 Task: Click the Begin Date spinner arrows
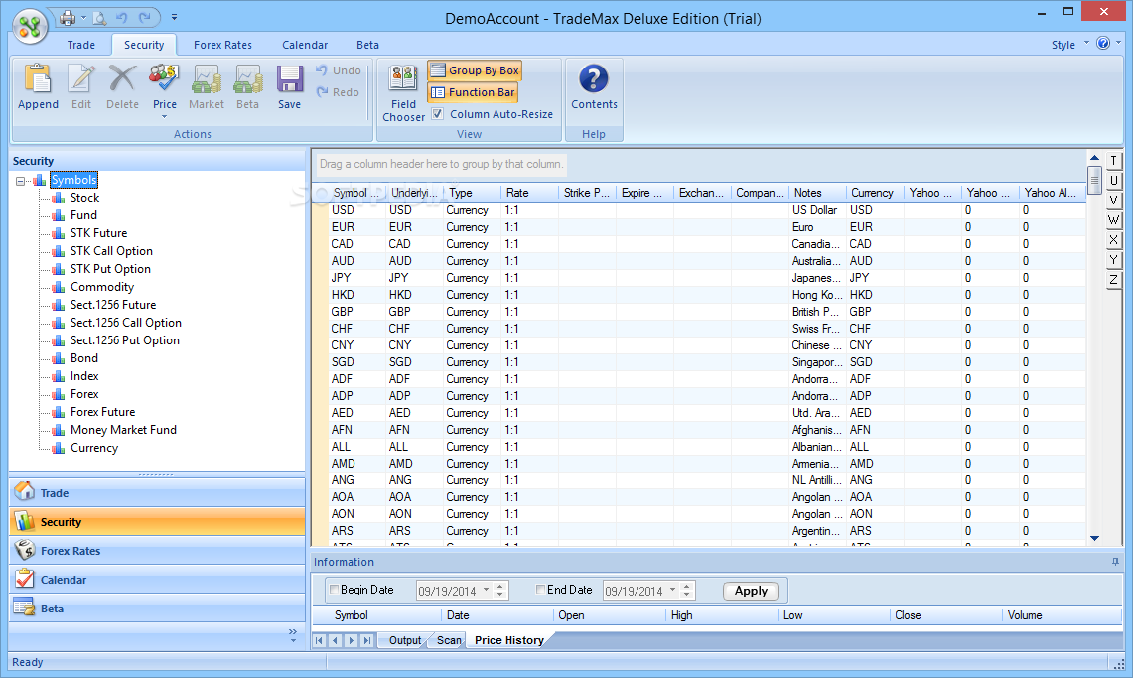pyautogui.click(x=500, y=590)
